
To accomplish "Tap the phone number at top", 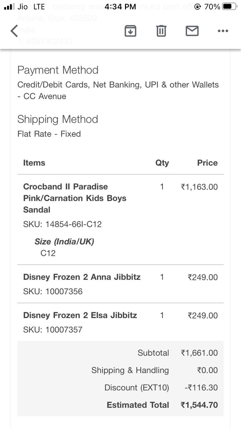I will point(45,41).
